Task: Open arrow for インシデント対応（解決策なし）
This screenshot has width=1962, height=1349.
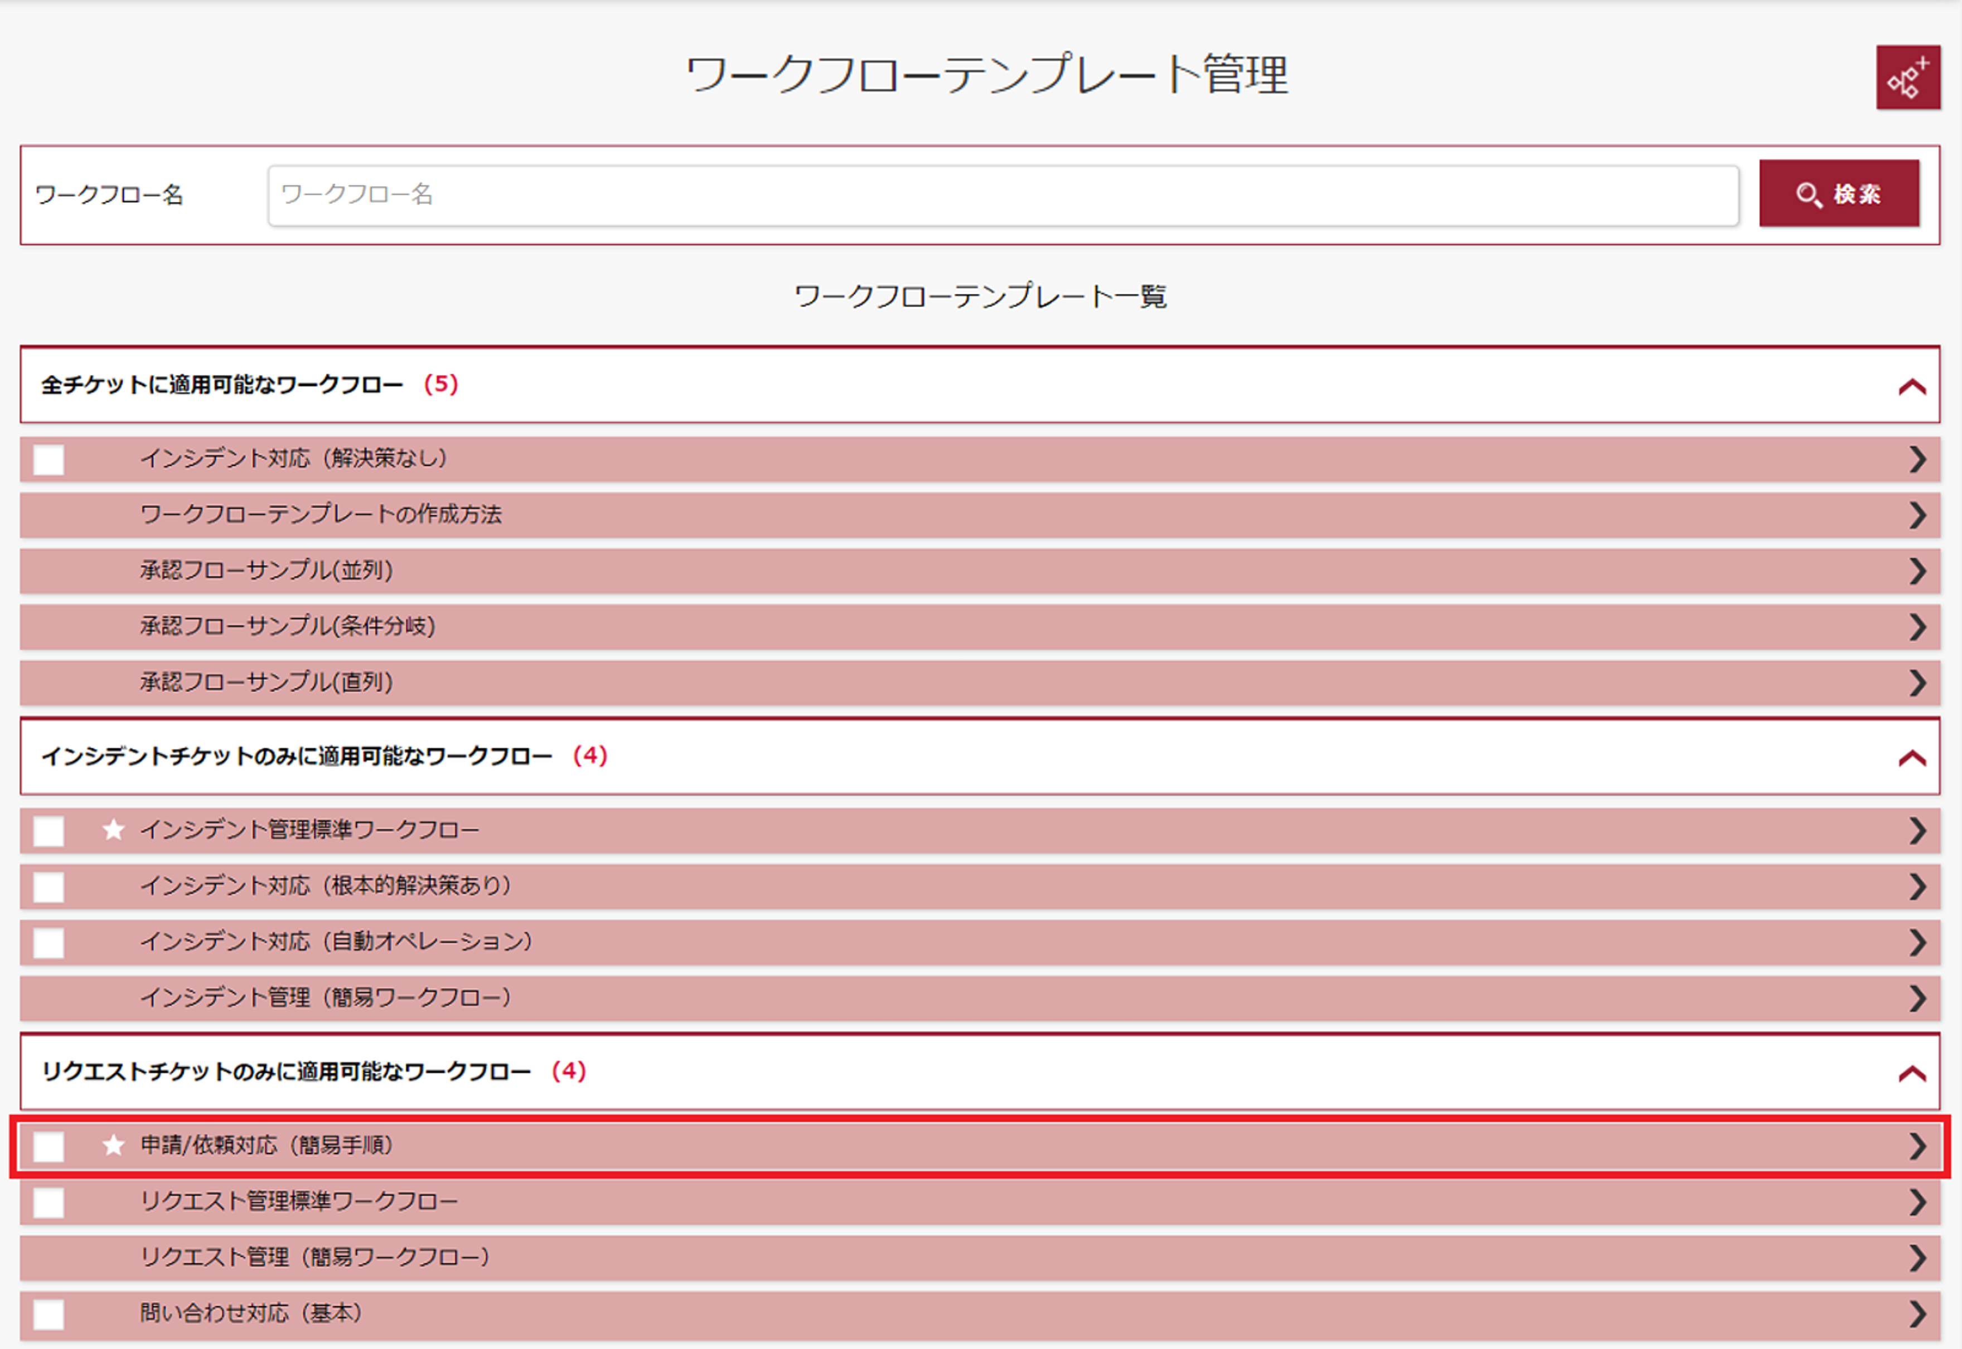Action: coord(1917,459)
